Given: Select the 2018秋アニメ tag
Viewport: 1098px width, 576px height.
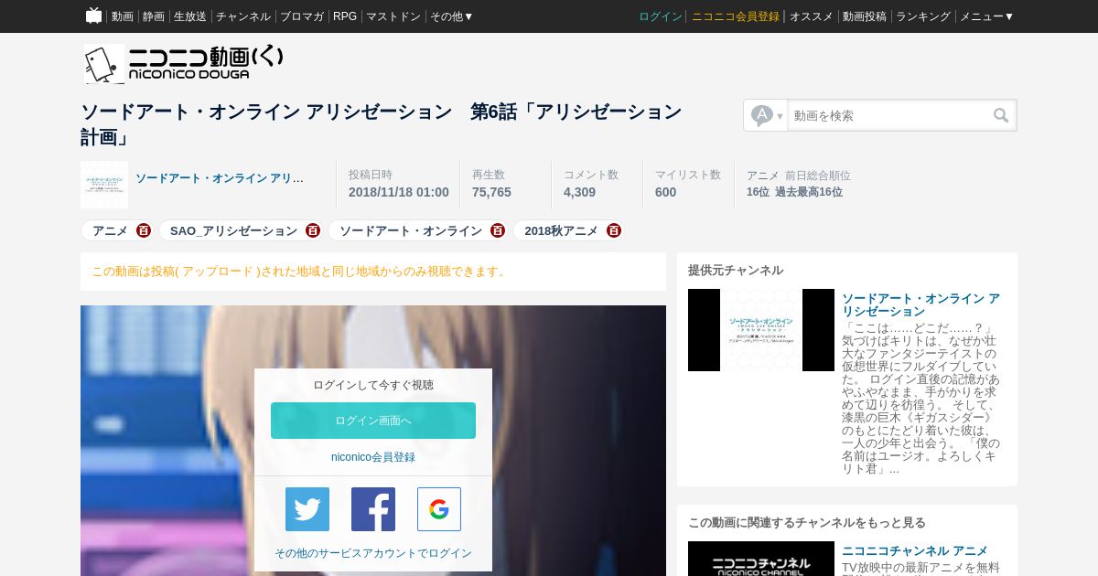Looking at the screenshot, I should coord(561,230).
